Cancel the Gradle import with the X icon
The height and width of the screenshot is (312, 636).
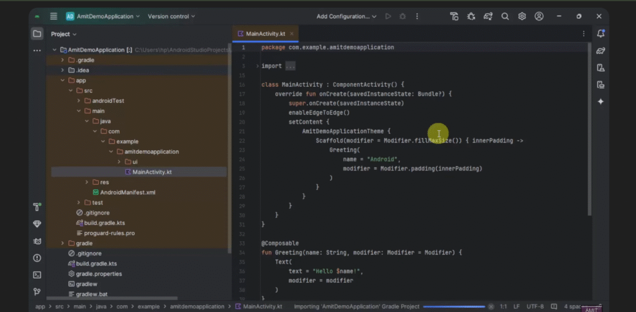[491, 307]
